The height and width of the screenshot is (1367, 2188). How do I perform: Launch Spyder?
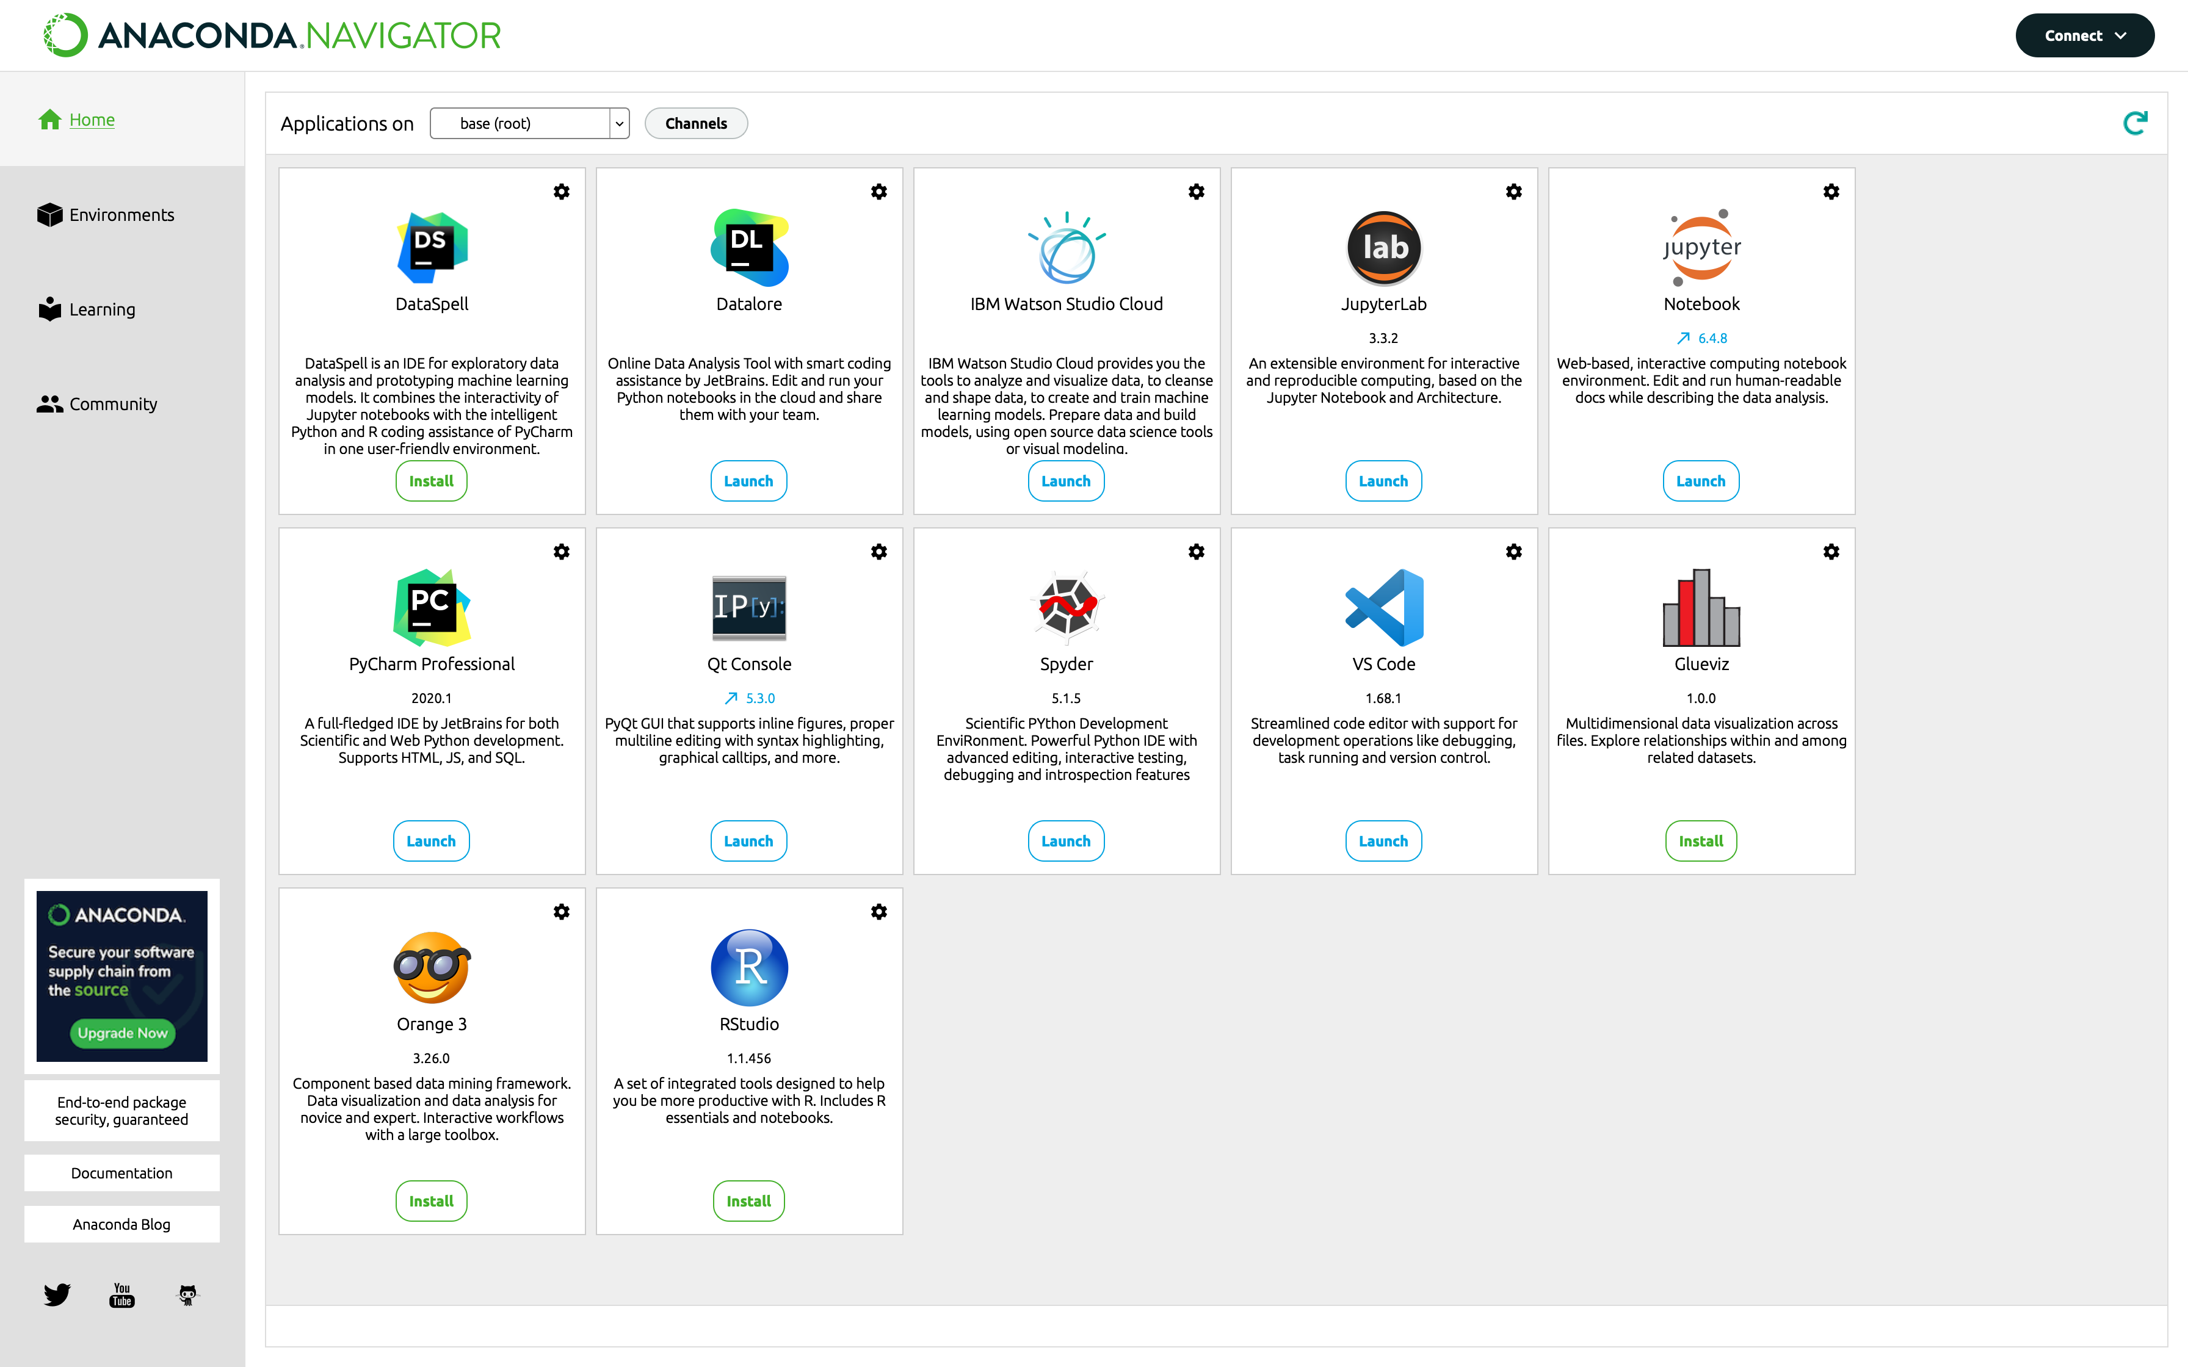(x=1066, y=841)
